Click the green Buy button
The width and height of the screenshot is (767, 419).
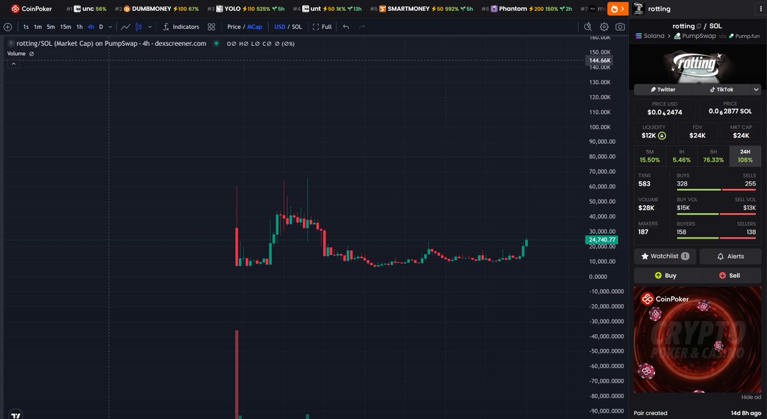point(665,275)
